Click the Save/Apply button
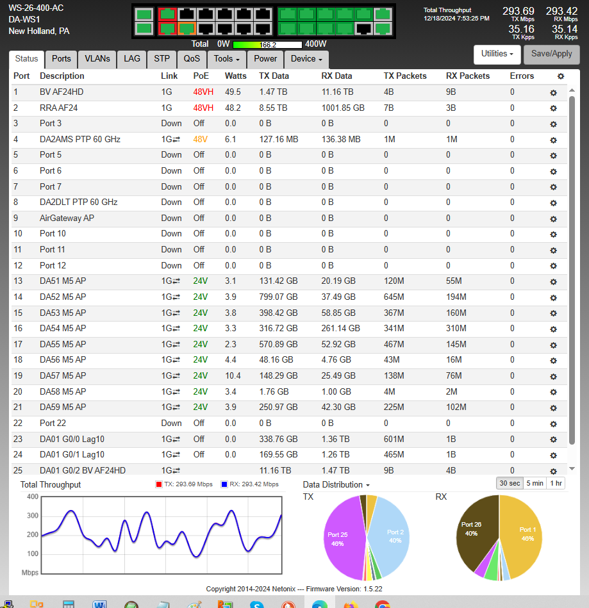Image resolution: width=589 pixels, height=608 pixels. pyautogui.click(x=551, y=54)
